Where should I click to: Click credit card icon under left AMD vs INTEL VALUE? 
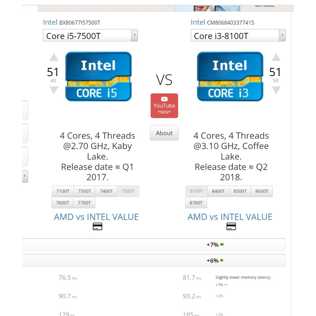(x=97, y=227)
